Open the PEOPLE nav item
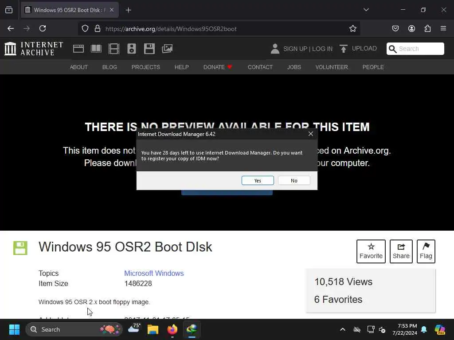Image resolution: width=454 pixels, height=340 pixels. coord(373,67)
